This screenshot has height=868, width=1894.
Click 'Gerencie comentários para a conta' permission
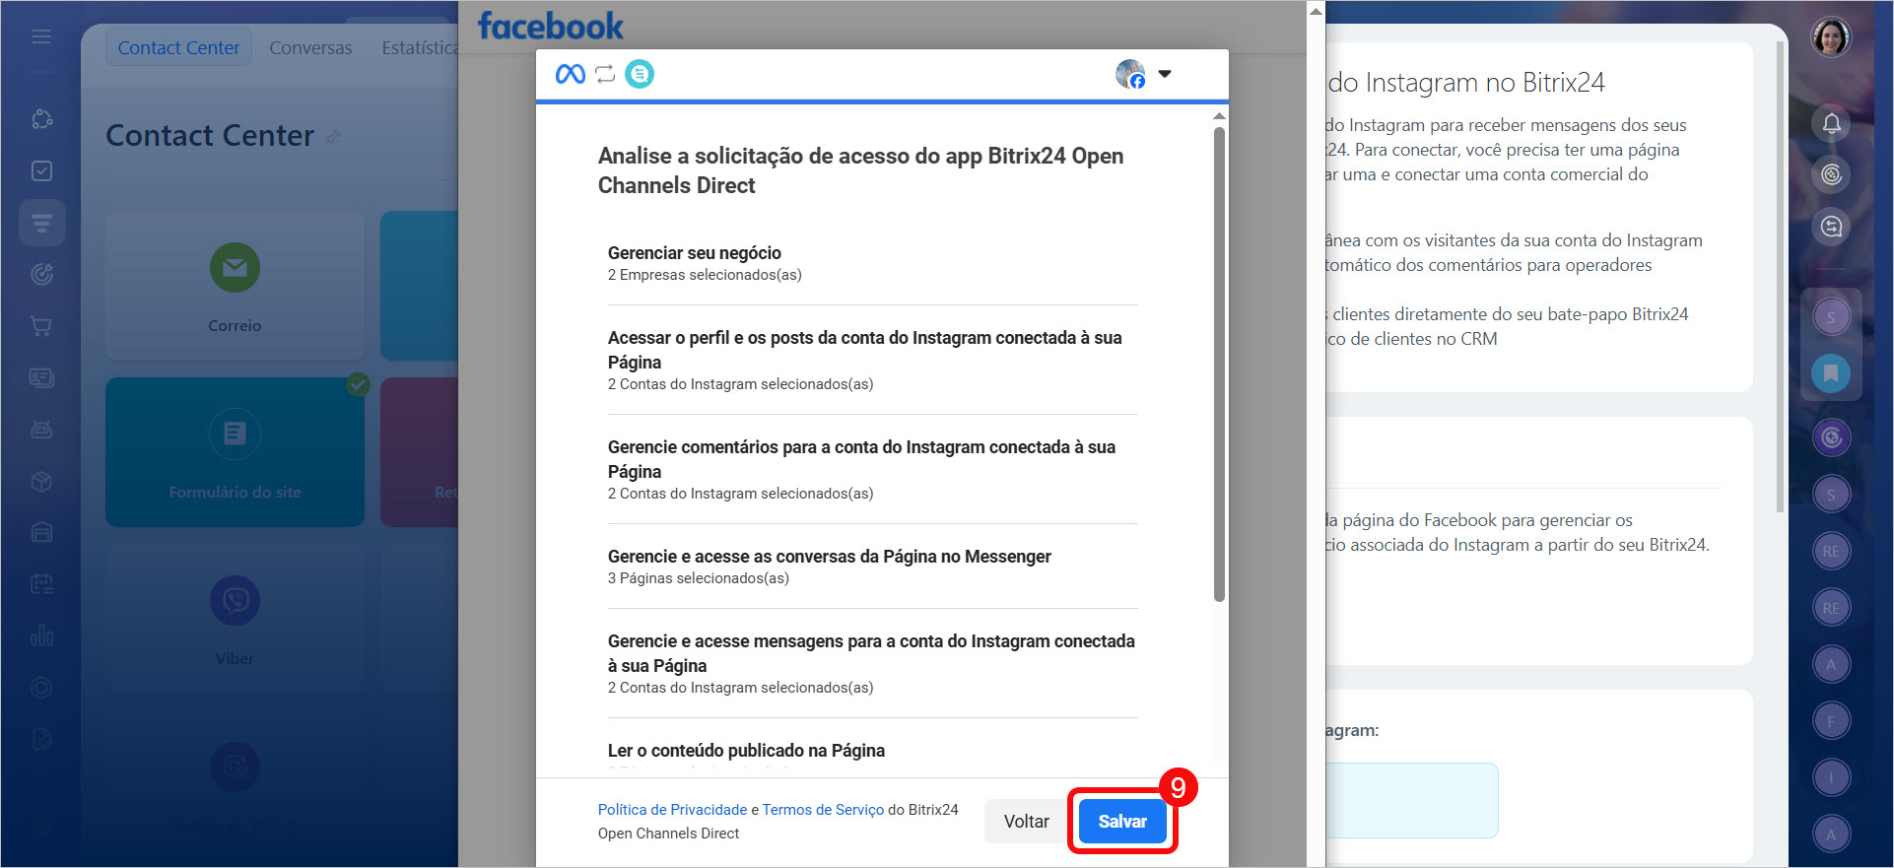pyautogui.click(x=872, y=469)
